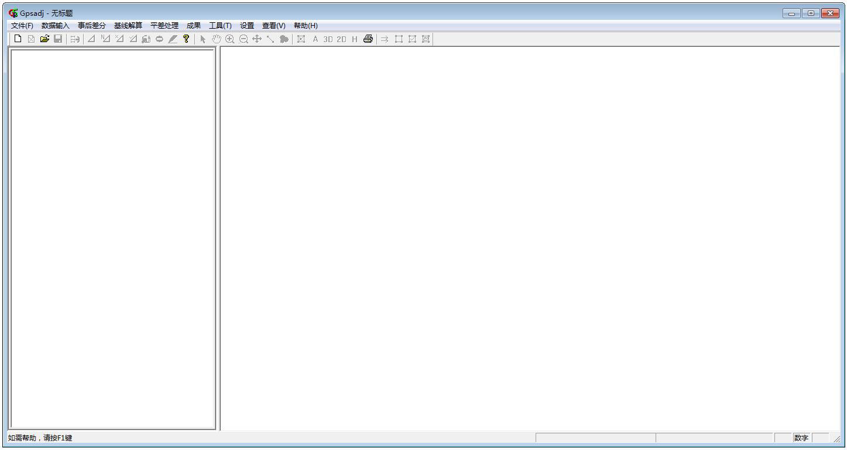
Task: Maximize the Gpsadj window
Action: click(x=811, y=13)
